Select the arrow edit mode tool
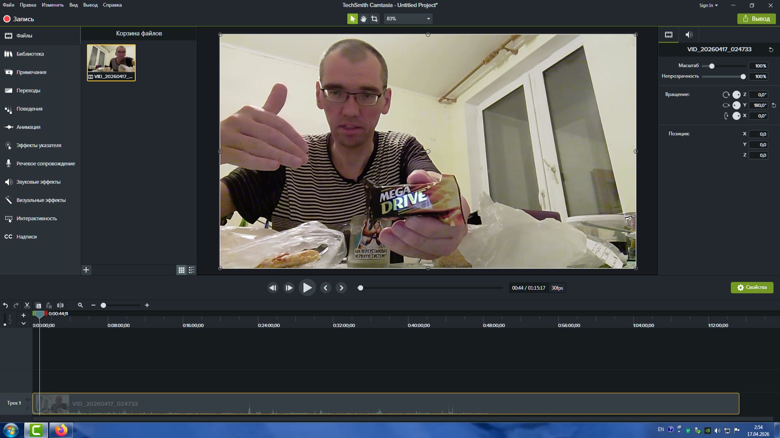780x438 pixels. (x=352, y=19)
